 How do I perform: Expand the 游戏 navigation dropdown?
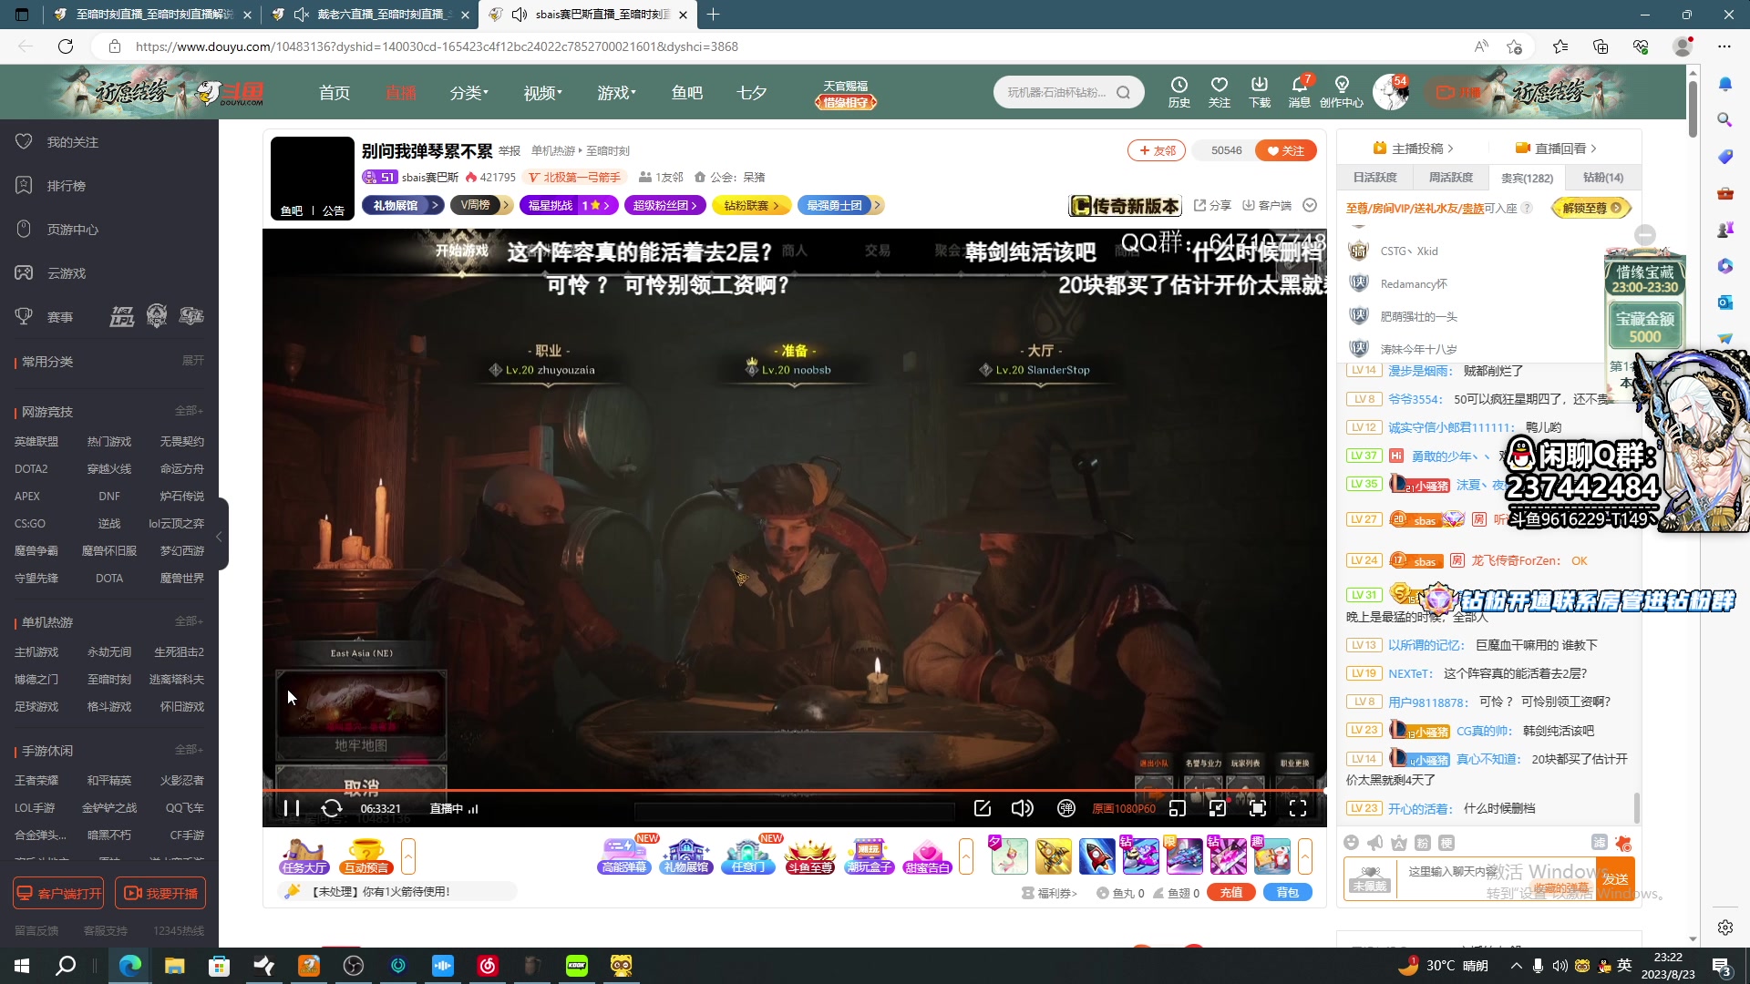[x=616, y=93]
